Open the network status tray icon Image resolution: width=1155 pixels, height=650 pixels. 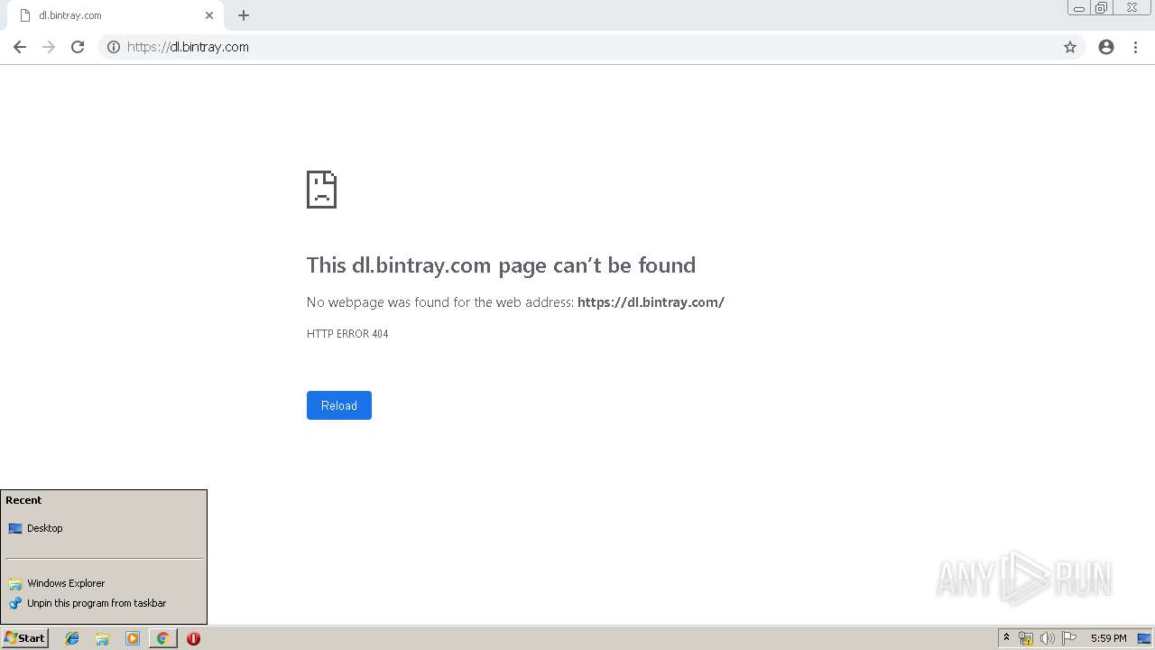(1026, 638)
